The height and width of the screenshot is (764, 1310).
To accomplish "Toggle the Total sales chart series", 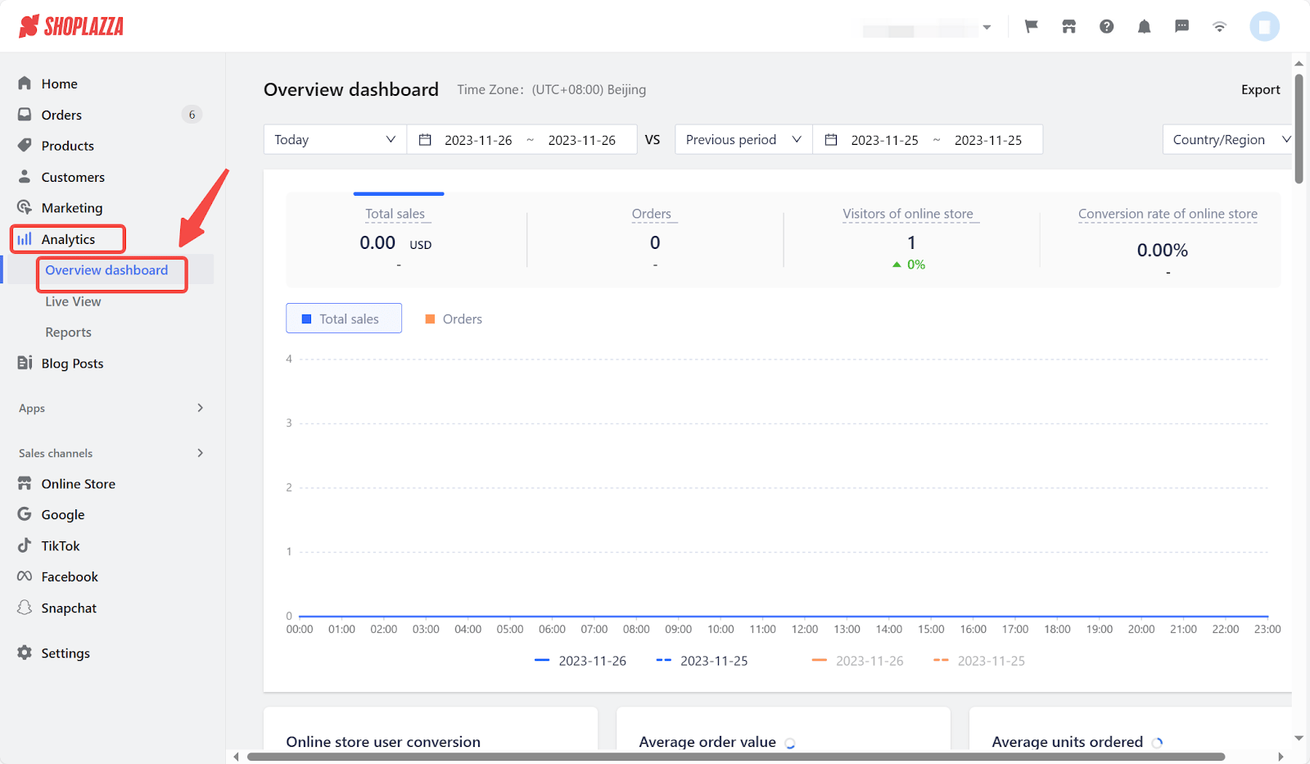I will coord(344,319).
